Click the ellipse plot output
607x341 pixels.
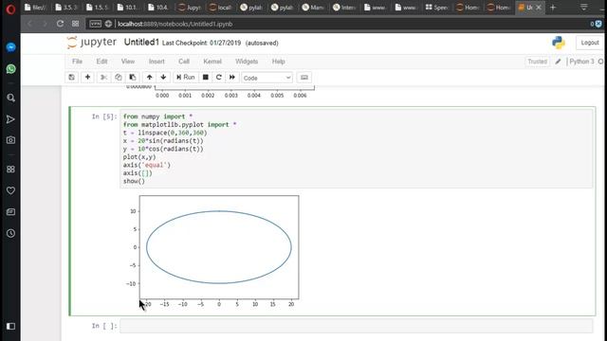pyautogui.click(x=219, y=247)
